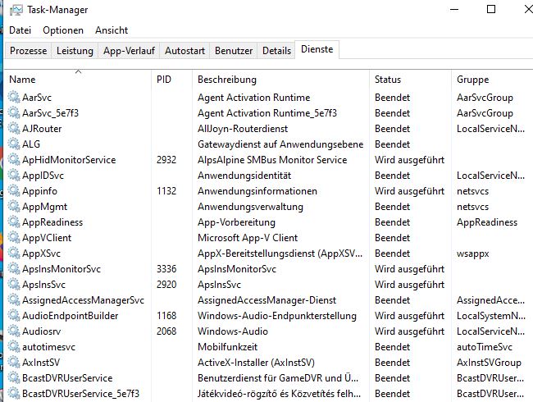Click the icon beside AppVClient
This screenshot has width=533, height=402.
[14, 238]
